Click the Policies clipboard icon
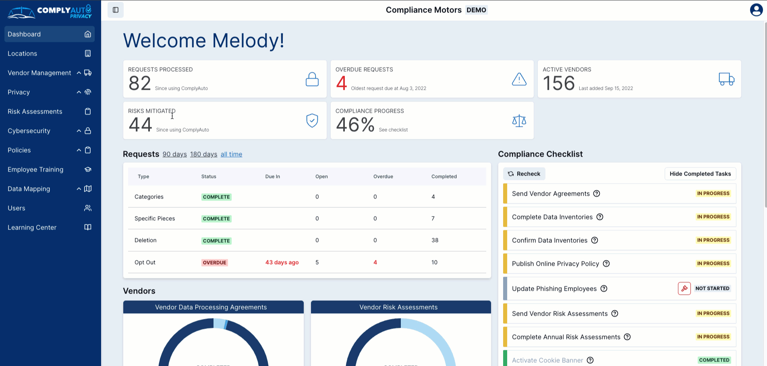The width and height of the screenshot is (767, 366). tap(88, 150)
